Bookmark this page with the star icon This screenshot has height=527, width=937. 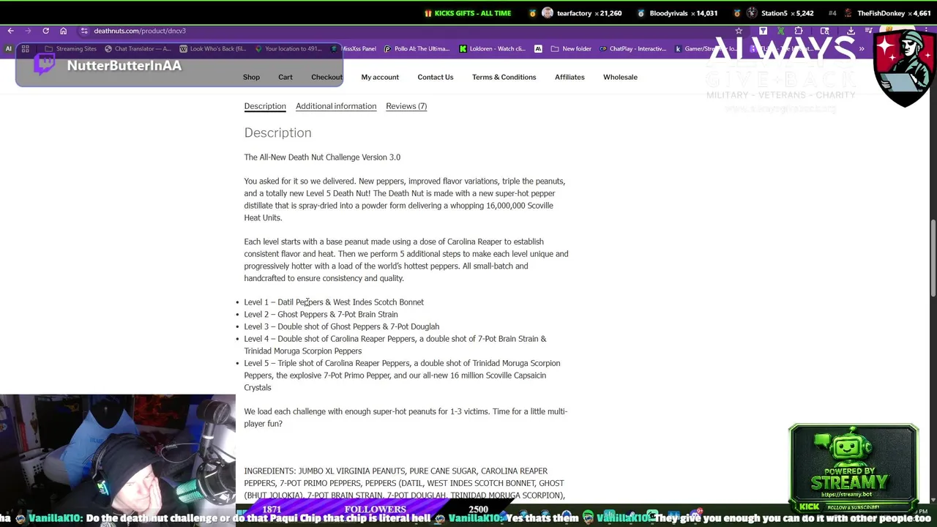[x=739, y=31]
